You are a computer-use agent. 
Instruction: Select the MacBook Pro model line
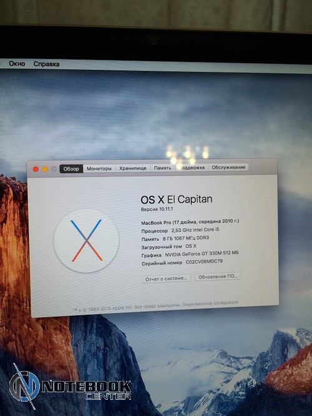190,222
